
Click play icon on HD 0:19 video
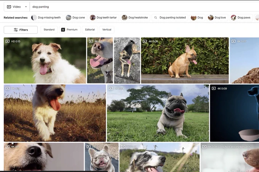(x=118, y=41)
